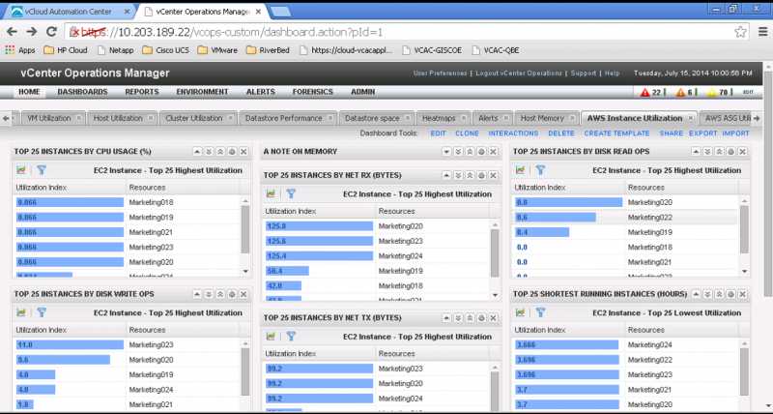
Task: Click red critical alerts icon showing 22
Action: click(644, 92)
